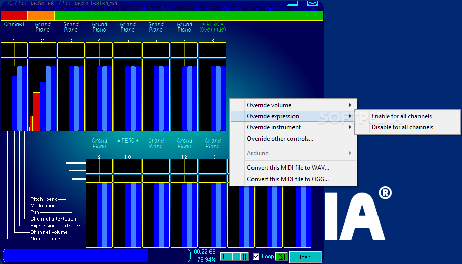Click arrow next to Override volume
462x264 pixels.
[x=350, y=105]
